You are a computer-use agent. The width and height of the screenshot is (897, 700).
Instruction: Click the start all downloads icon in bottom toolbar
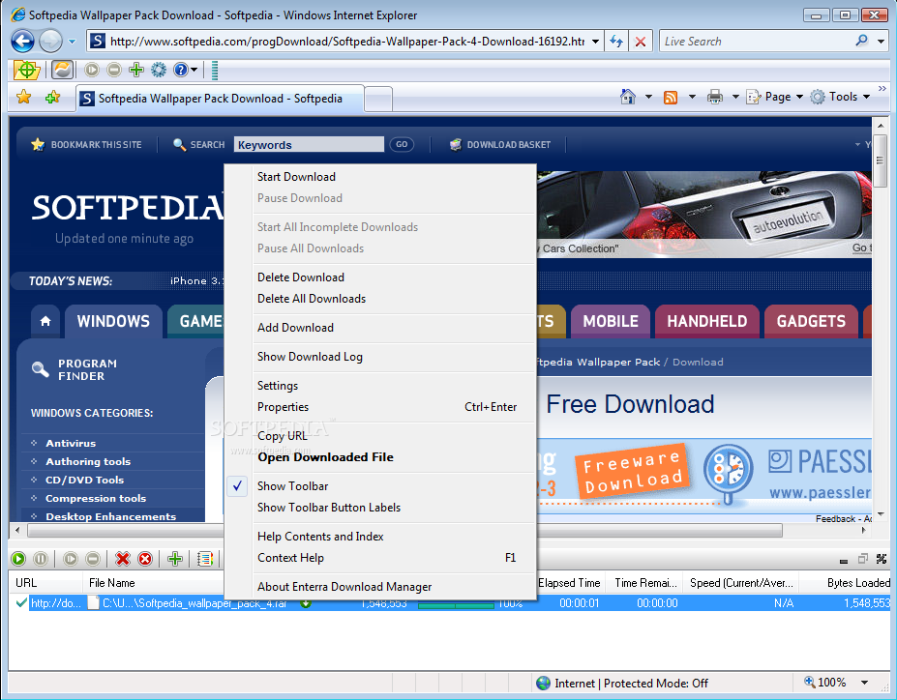(x=71, y=559)
